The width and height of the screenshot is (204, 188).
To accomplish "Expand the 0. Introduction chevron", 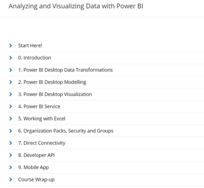I will 11,58.
